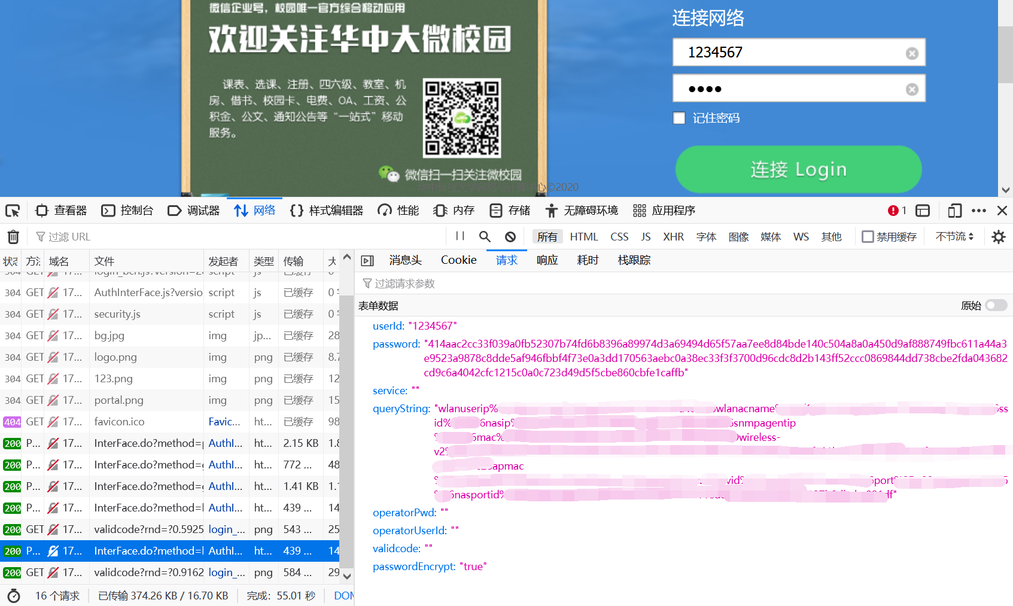Select the 所有 filter button
This screenshot has height=606, width=1013.
click(547, 237)
